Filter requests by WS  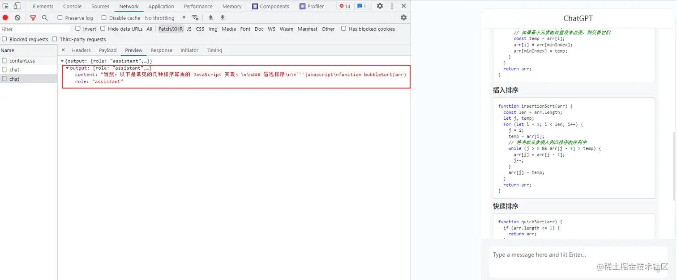coord(272,29)
